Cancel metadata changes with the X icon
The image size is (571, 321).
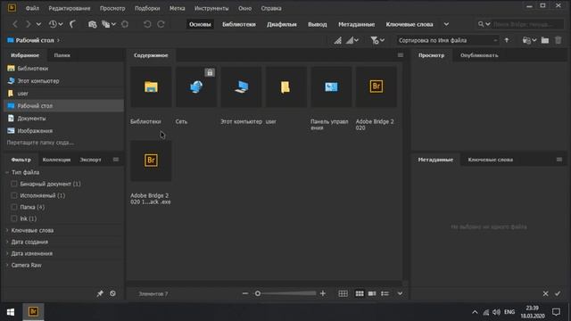(x=545, y=293)
